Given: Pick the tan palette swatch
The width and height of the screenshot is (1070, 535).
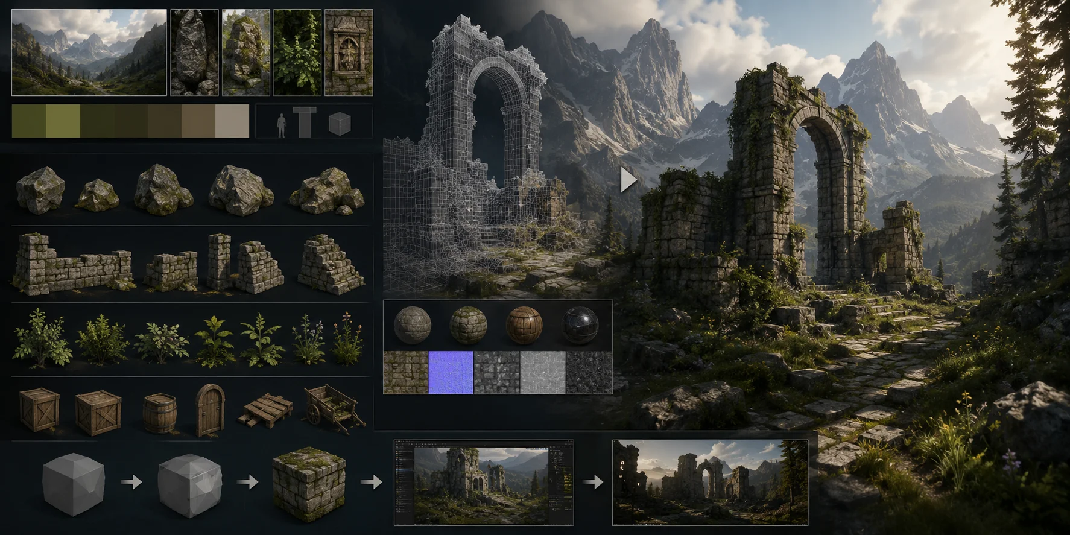Looking at the screenshot, I should coord(198,121).
